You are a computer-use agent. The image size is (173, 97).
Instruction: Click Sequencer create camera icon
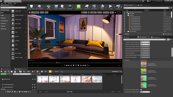(x=12, y=71)
